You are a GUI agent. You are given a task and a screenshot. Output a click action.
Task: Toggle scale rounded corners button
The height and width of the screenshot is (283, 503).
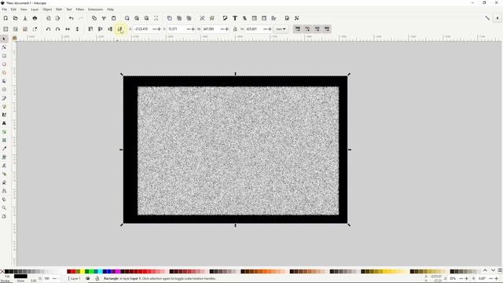(x=307, y=29)
